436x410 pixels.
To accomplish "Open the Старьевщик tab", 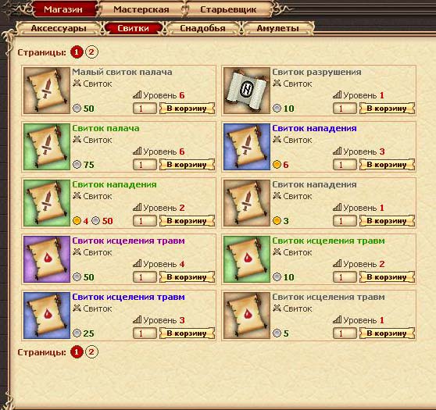I will [x=228, y=9].
